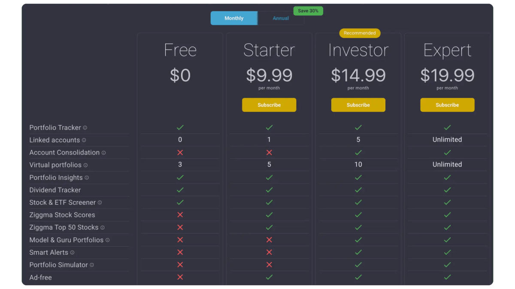Open the Ziggma Top 50 Stocks info icon
This screenshot has height=289, width=515.
pyautogui.click(x=102, y=227)
